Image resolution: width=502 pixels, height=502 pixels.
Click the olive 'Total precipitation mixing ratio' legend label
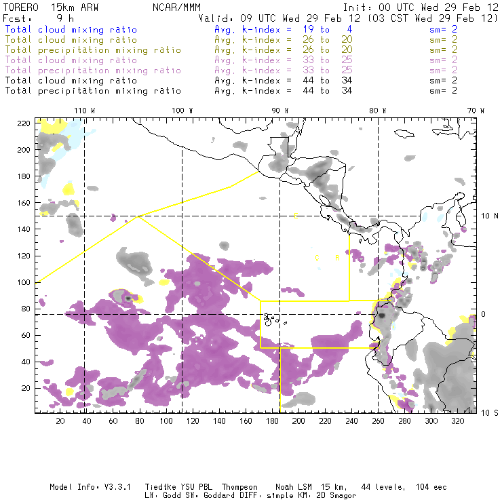93,50
